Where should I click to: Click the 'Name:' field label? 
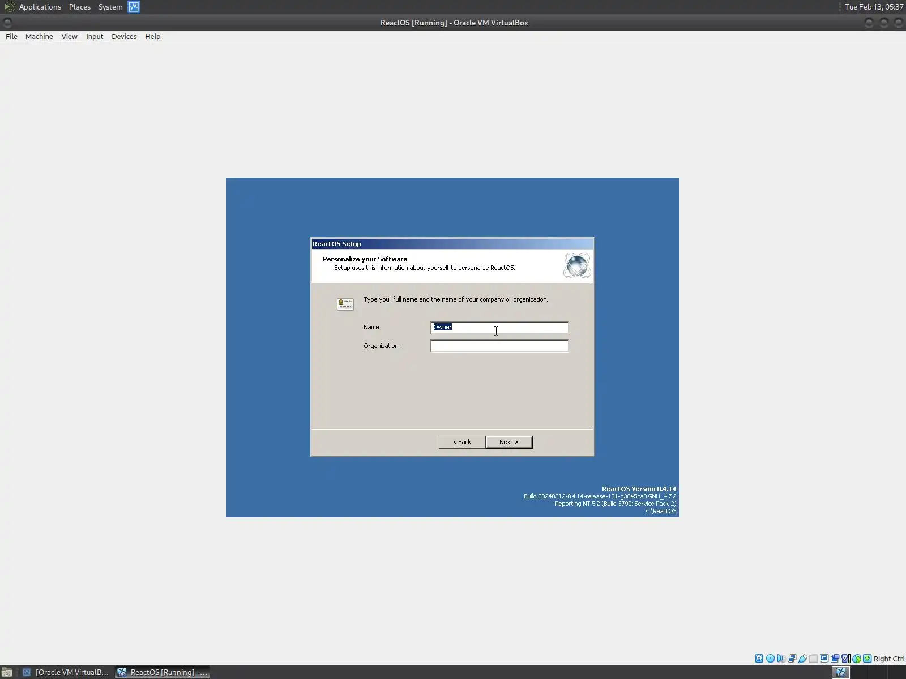(x=372, y=327)
